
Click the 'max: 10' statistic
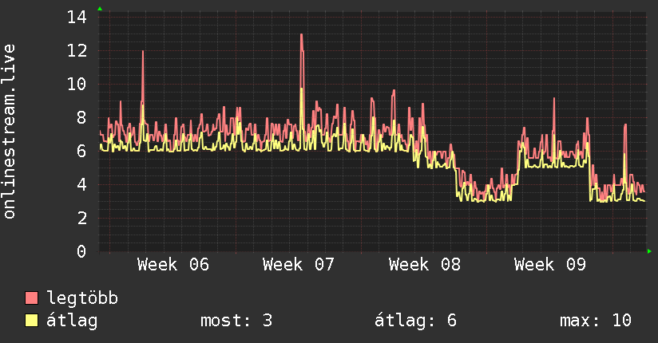(x=596, y=321)
